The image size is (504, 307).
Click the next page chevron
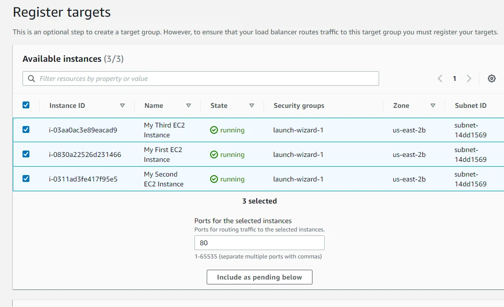(x=469, y=78)
